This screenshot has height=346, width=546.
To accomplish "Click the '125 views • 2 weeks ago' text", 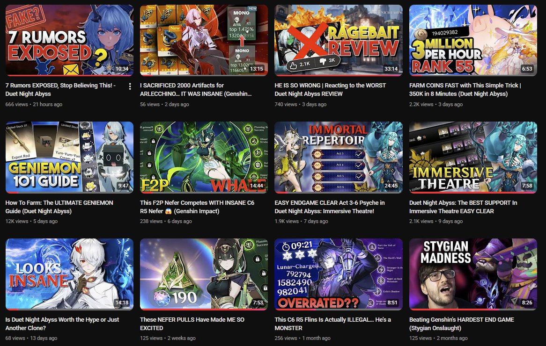I will coord(168,338).
